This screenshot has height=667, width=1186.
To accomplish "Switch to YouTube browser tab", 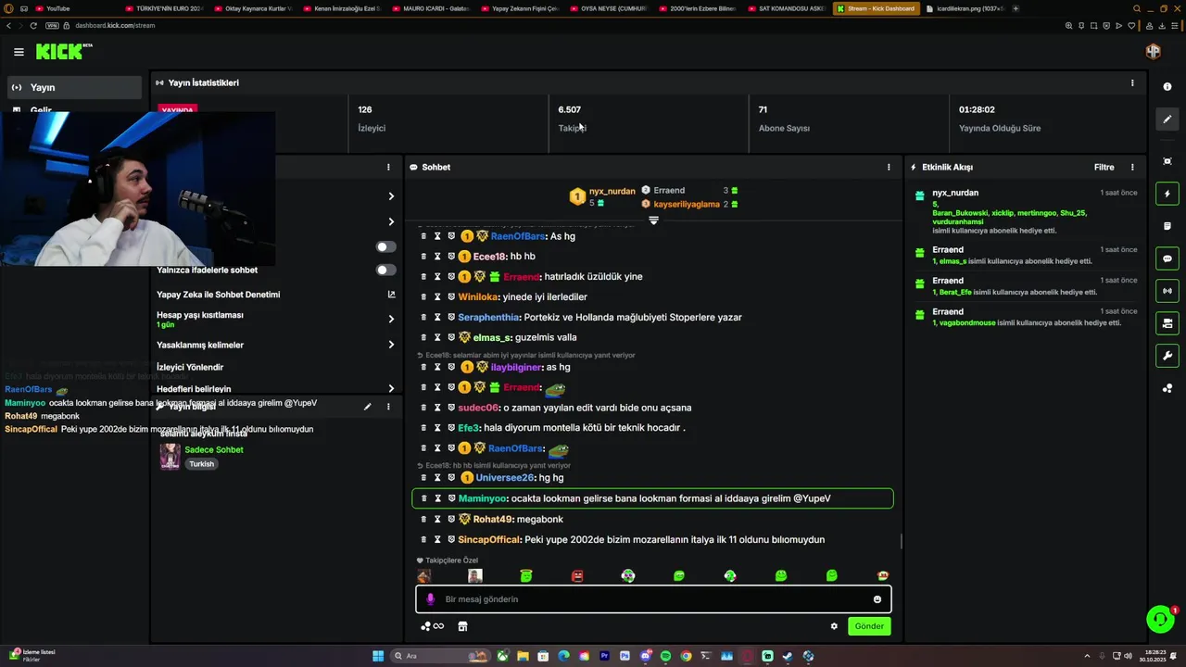I will pos(77,8).
